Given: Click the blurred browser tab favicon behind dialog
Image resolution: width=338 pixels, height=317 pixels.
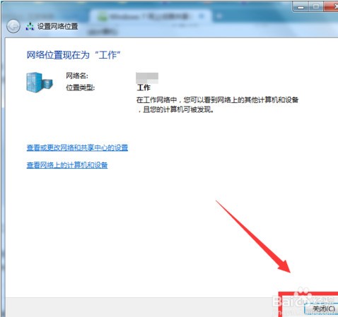Looking at the screenshot, I should 103,17.
